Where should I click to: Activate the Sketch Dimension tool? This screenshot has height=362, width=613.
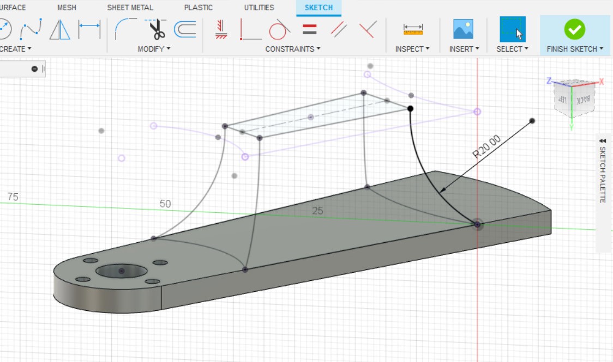tap(89, 29)
